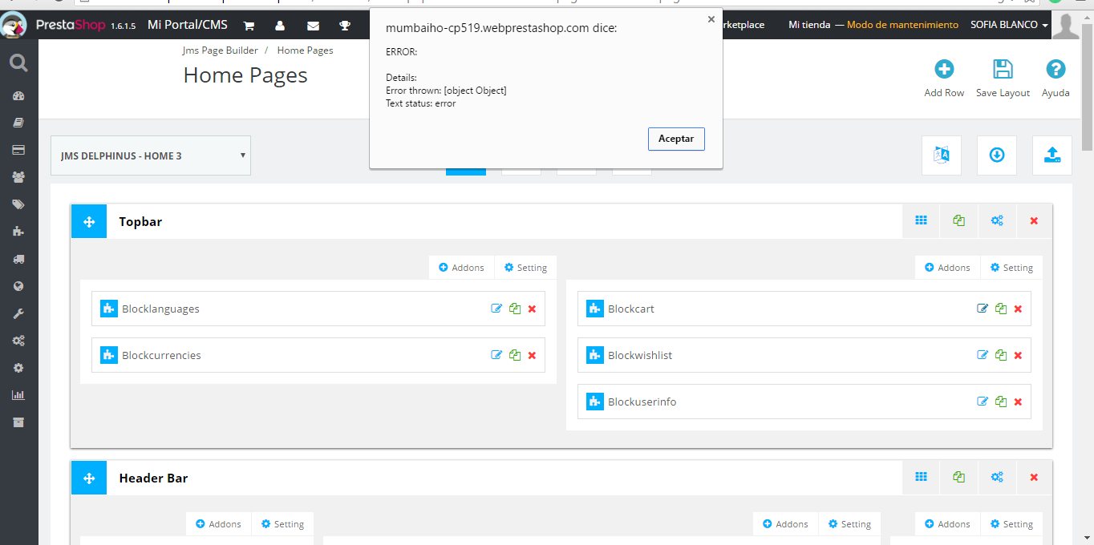Image resolution: width=1094 pixels, height=545 pixels.
Task: Duplicate the Blockcart addon
Action: click(1001, 309)
